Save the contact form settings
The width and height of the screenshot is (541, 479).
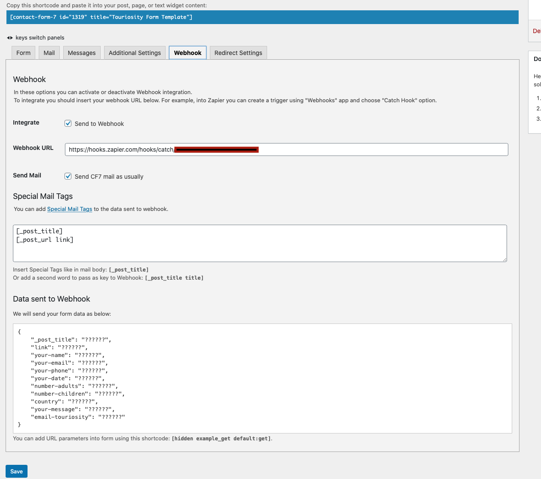[x=16, y=471]
